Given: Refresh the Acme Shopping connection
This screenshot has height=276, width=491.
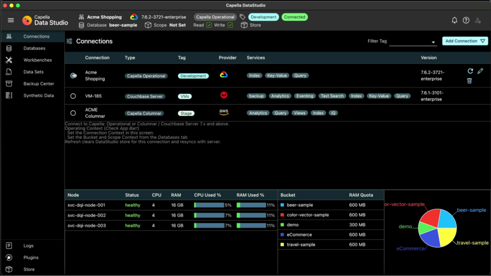Looking at the screenshot, I should [470, 71].
